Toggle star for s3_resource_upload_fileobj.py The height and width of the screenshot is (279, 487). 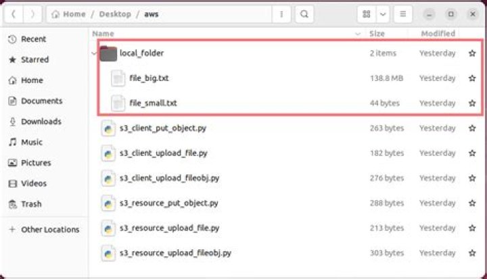tap(472, 253)
